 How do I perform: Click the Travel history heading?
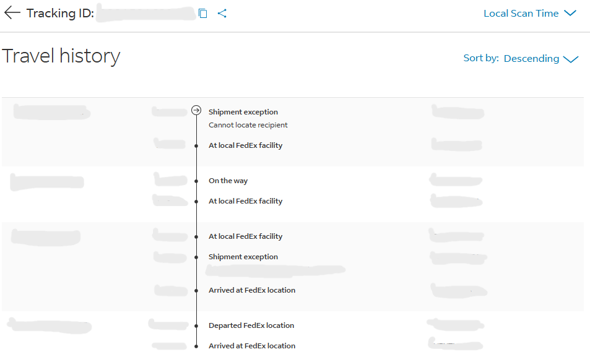click(61, 56)
